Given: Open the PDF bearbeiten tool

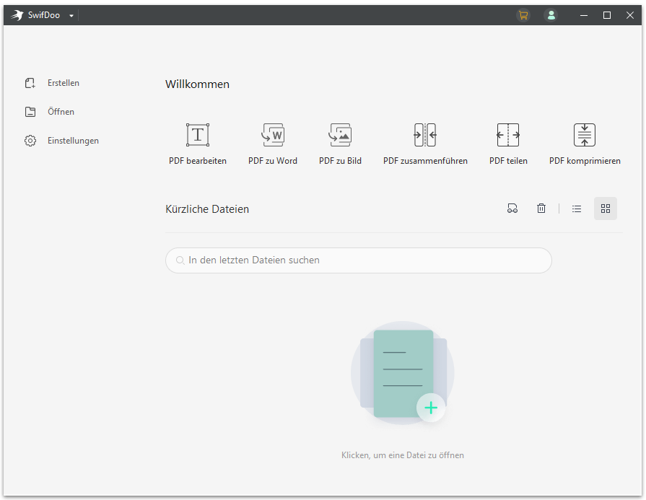Looking at the screenshot, I should tap(198, 136).
